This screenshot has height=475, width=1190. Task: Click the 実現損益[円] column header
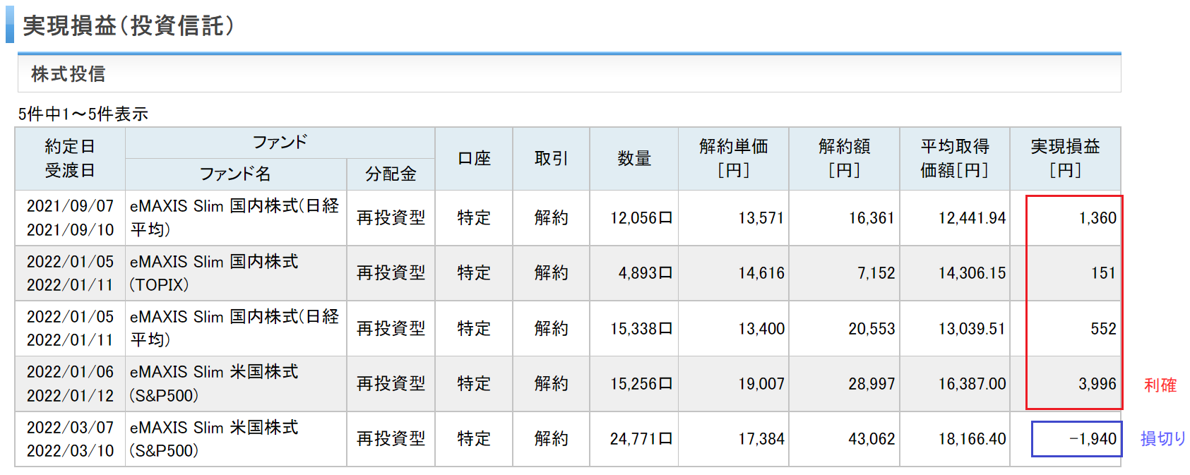[1065, 158]
